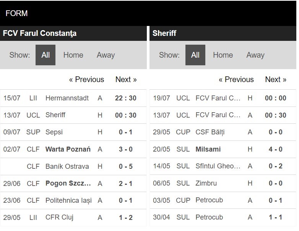299x231 pixels.
Task: Open the Milsami 4 - 0 match
Action: pos(223,149)
